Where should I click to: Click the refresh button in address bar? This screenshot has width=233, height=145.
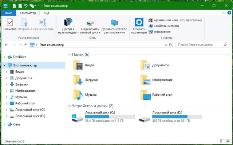(170, 45)
